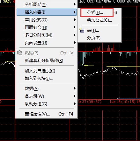Image resolution: width=140 pixels, height=141 pixels.
Task: Click the 14:15(10:15) time axis label
Action: click(x=122, y=102)
